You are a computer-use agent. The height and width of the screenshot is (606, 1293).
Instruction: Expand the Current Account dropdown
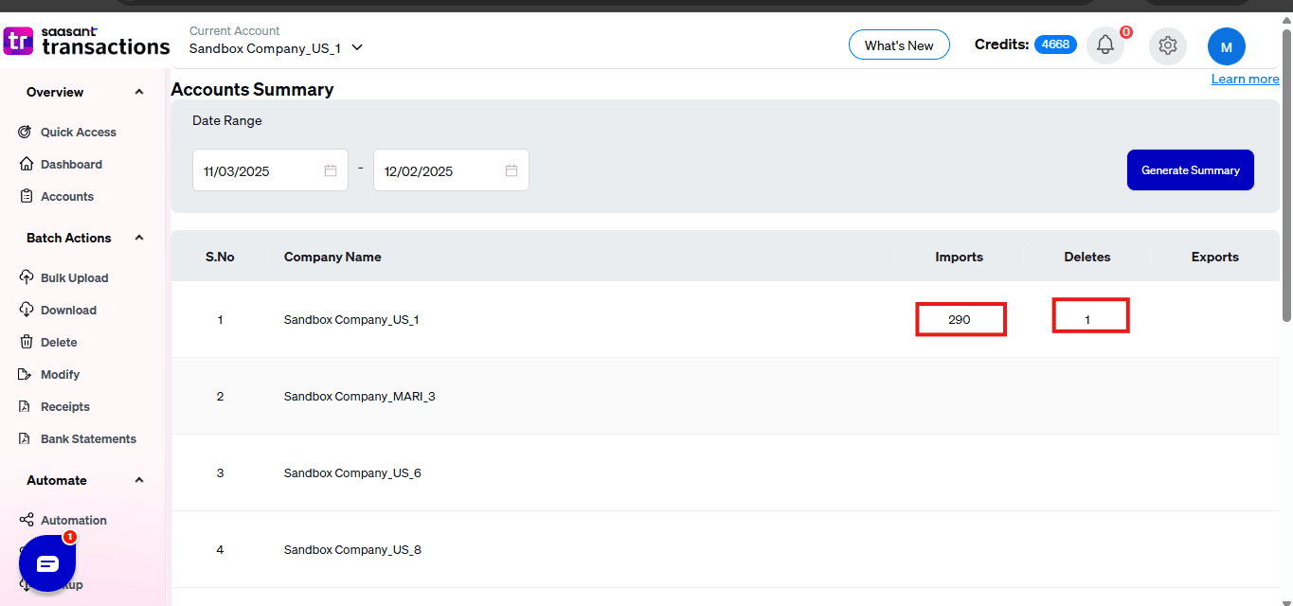357,48
